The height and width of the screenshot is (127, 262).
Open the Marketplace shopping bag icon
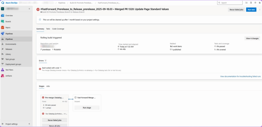251,3
